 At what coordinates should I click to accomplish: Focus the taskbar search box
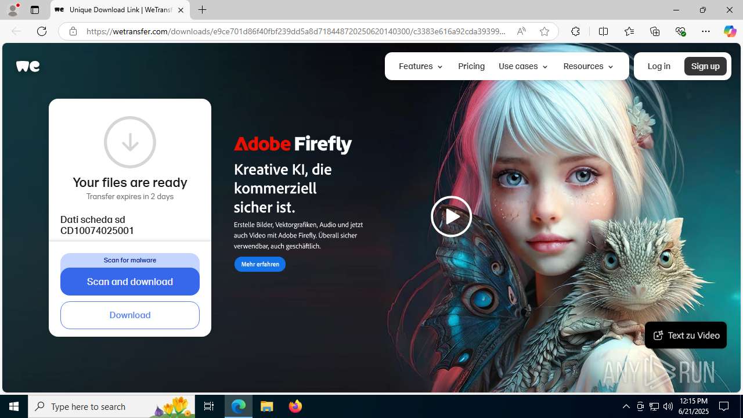point(111,406)
